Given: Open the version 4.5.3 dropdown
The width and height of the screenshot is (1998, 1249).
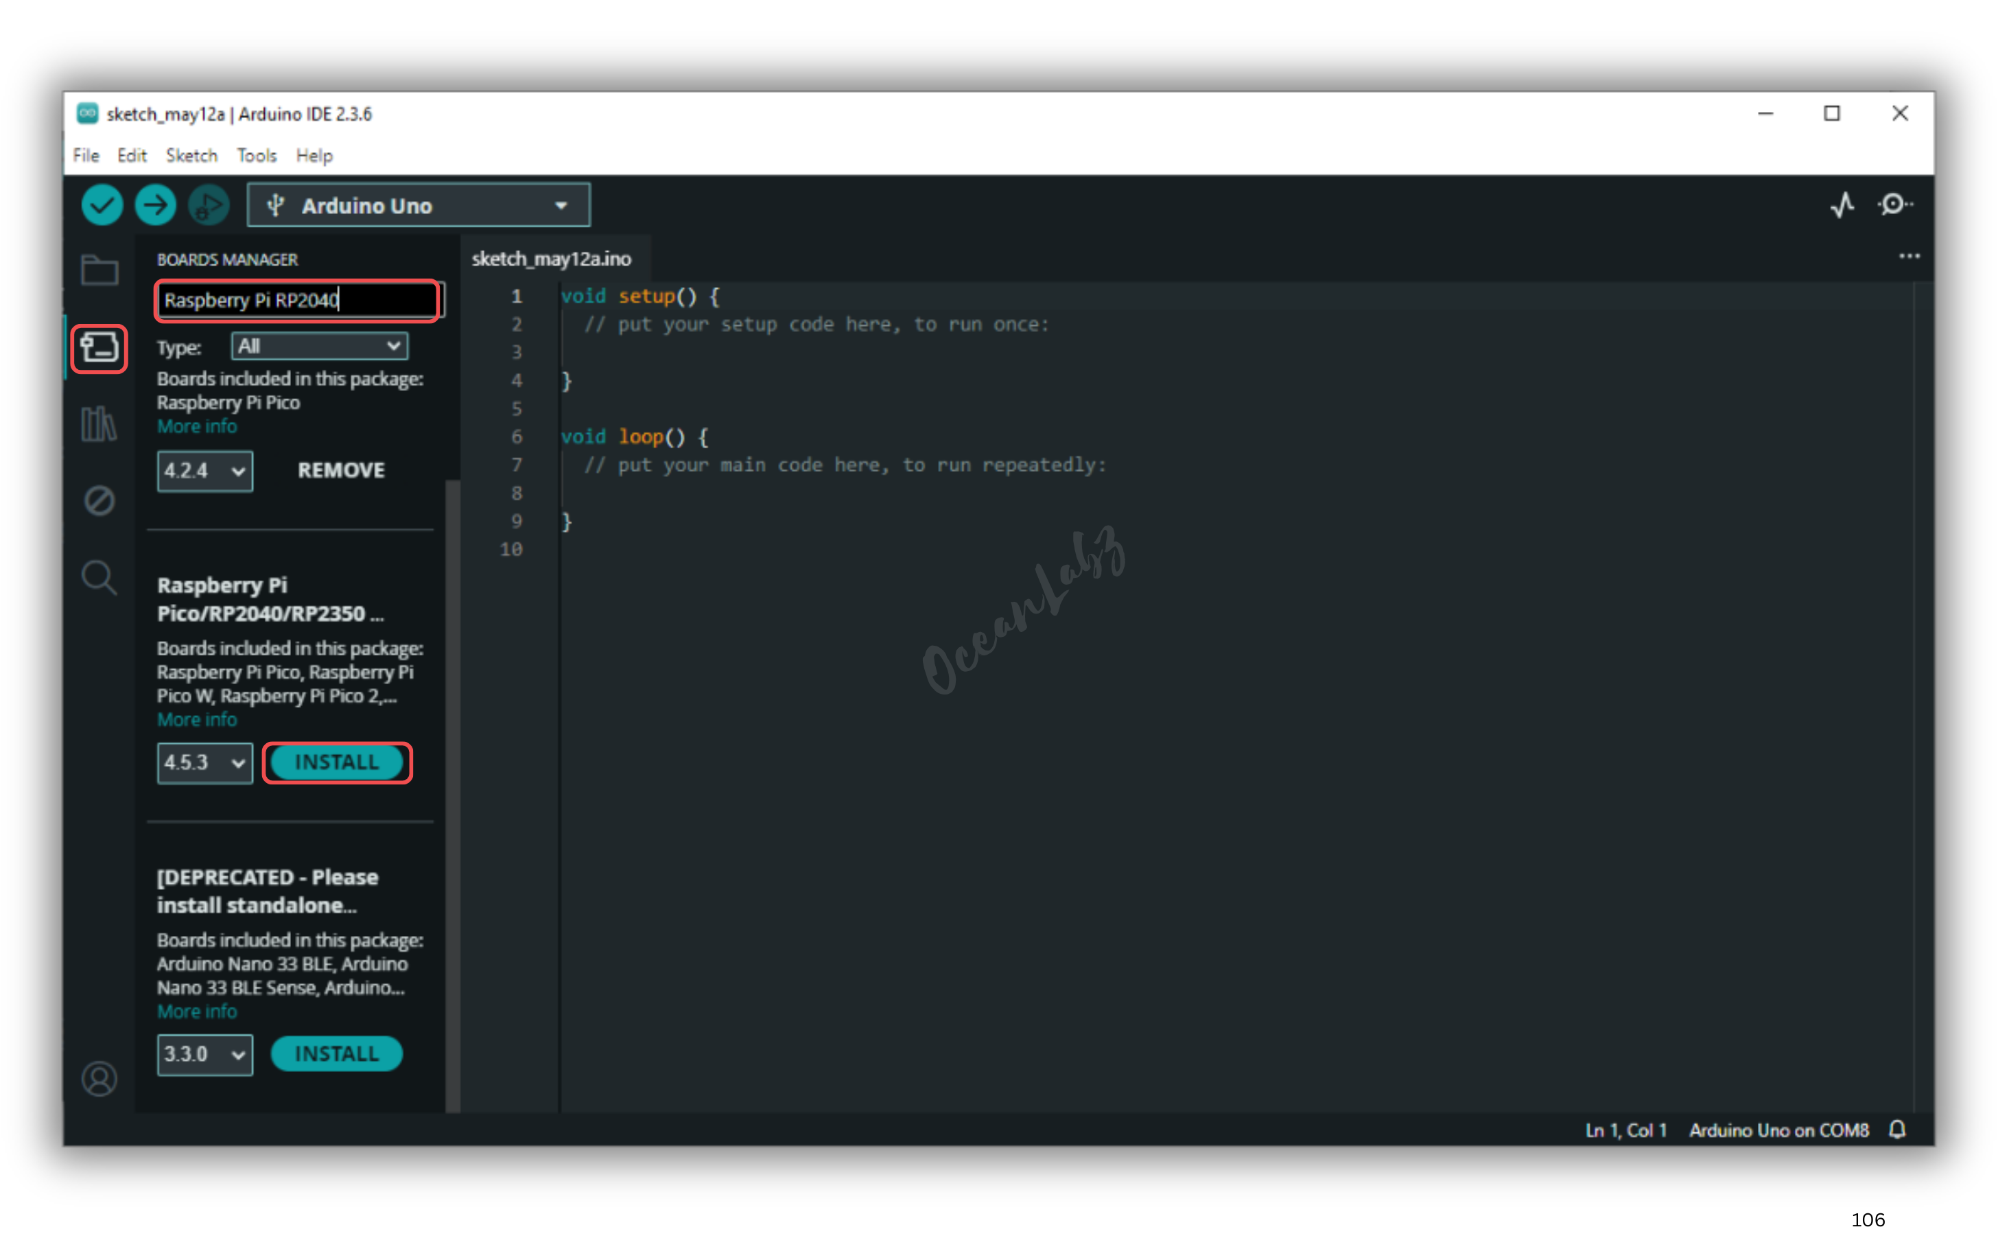Looking at the screenshot, I should 204,762.
